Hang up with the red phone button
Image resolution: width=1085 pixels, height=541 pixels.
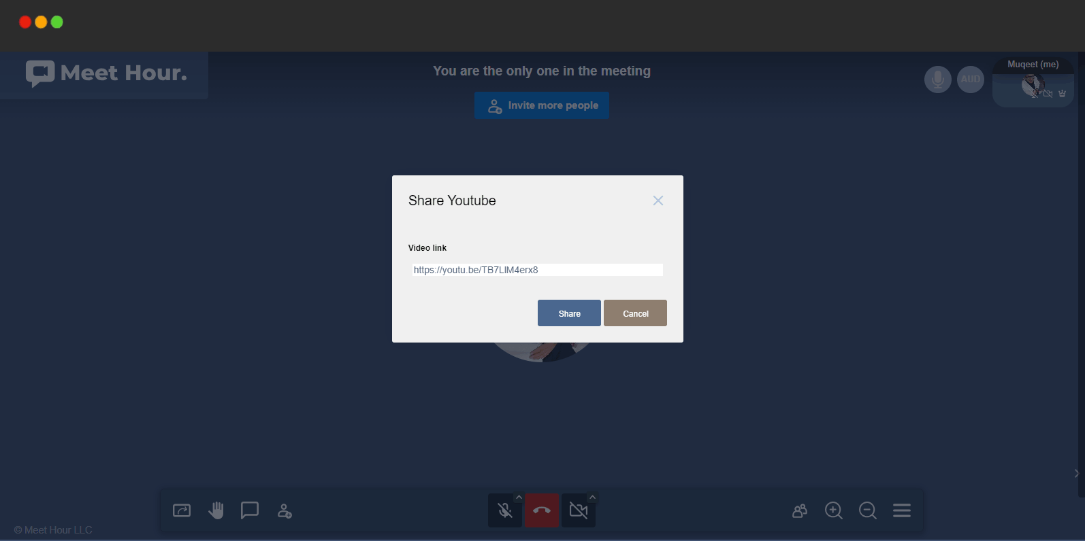click(542, 510)
